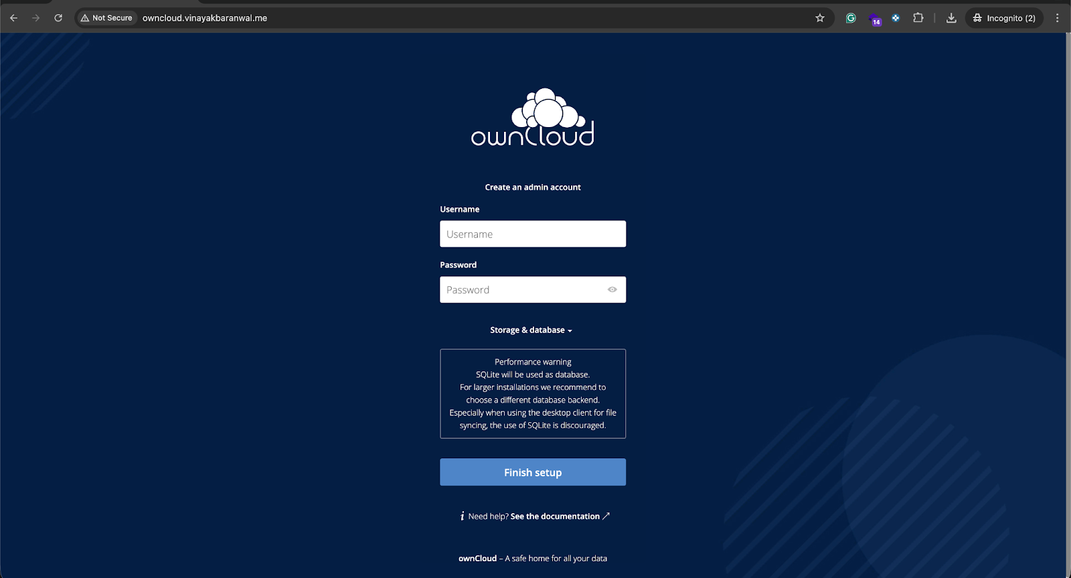Reload the ownCloud setup page
Image resolution: width=1071 pixels, height=578 pixels.
pos(58,18)
